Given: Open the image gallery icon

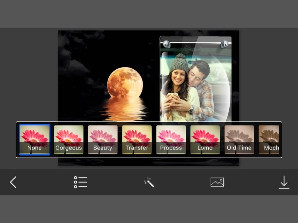Looking at the screenshot, I should coord(217,182).
